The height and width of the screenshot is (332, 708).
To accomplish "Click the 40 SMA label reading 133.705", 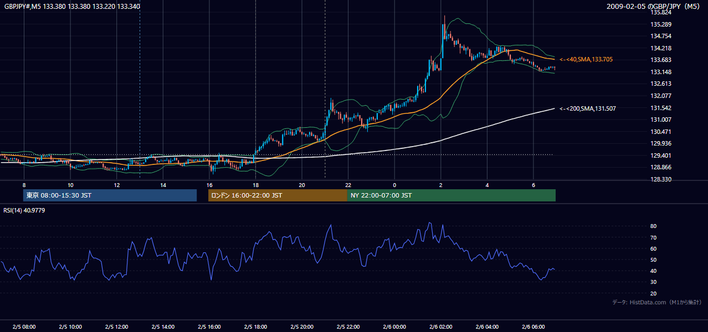I will (x=586, y=59).
